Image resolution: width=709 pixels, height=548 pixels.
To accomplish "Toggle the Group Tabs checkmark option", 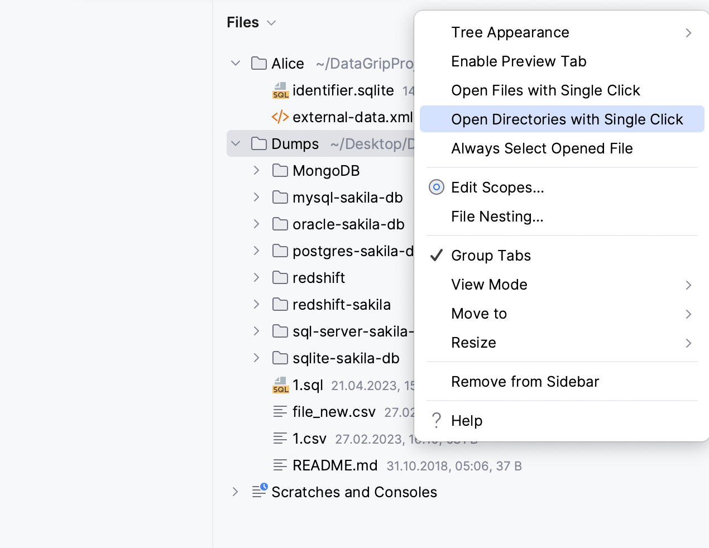I will coord(491,256).
